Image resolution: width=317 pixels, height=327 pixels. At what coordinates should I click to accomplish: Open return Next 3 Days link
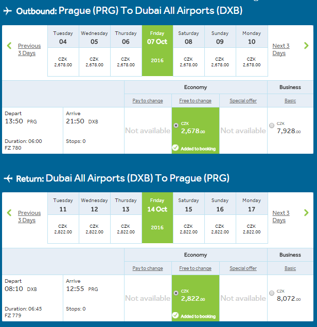(281, 216)
